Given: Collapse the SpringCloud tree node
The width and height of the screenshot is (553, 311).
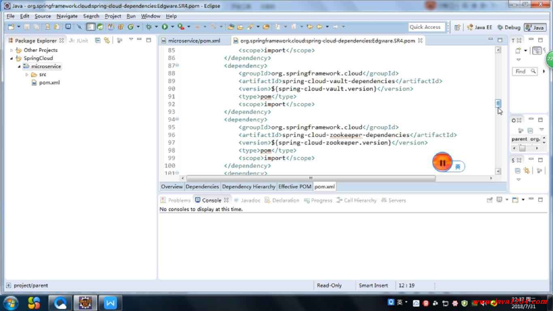Looking at the screenshot, I should (x=11, y=58).
